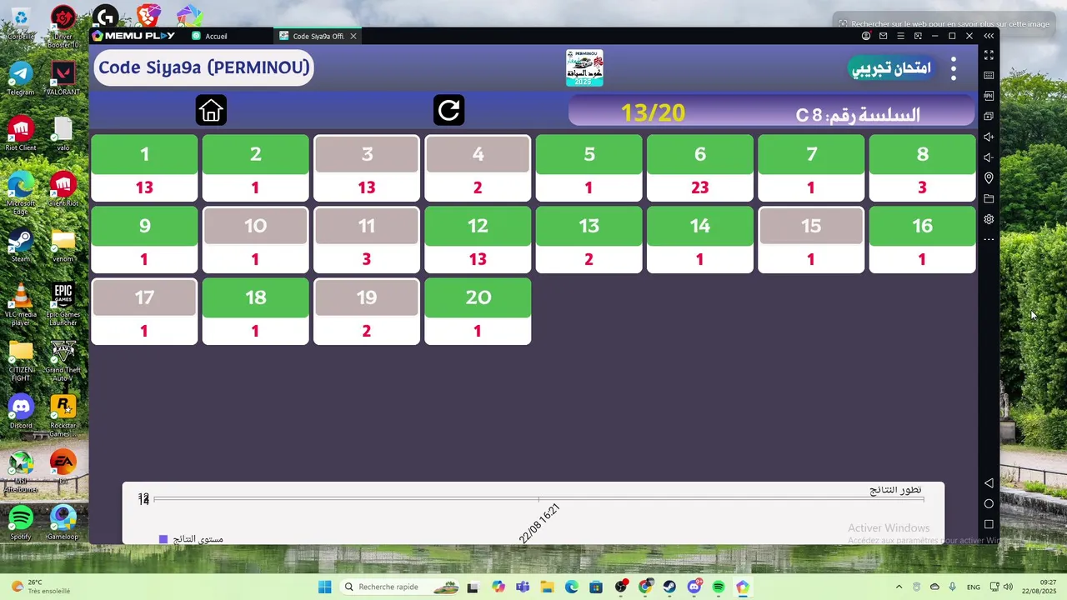The height and width of the screenshot is (600, 1067).
Task: Open MEmu shared folder icon
Action: (989, 198)
